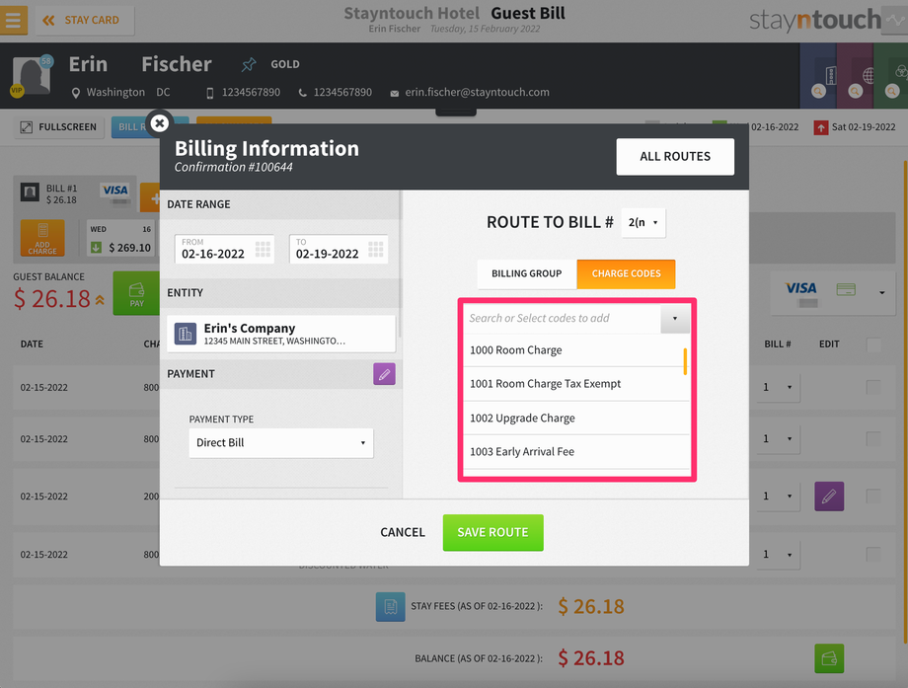Viewport: 908px width, 688px height.
Task: Expand the charge codes dropdown arrow
Action: coord(675,319)
